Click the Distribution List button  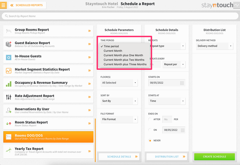tap(167, 157)
